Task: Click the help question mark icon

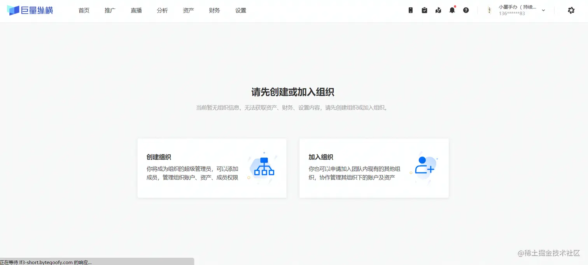Action: tap(466, 10)
